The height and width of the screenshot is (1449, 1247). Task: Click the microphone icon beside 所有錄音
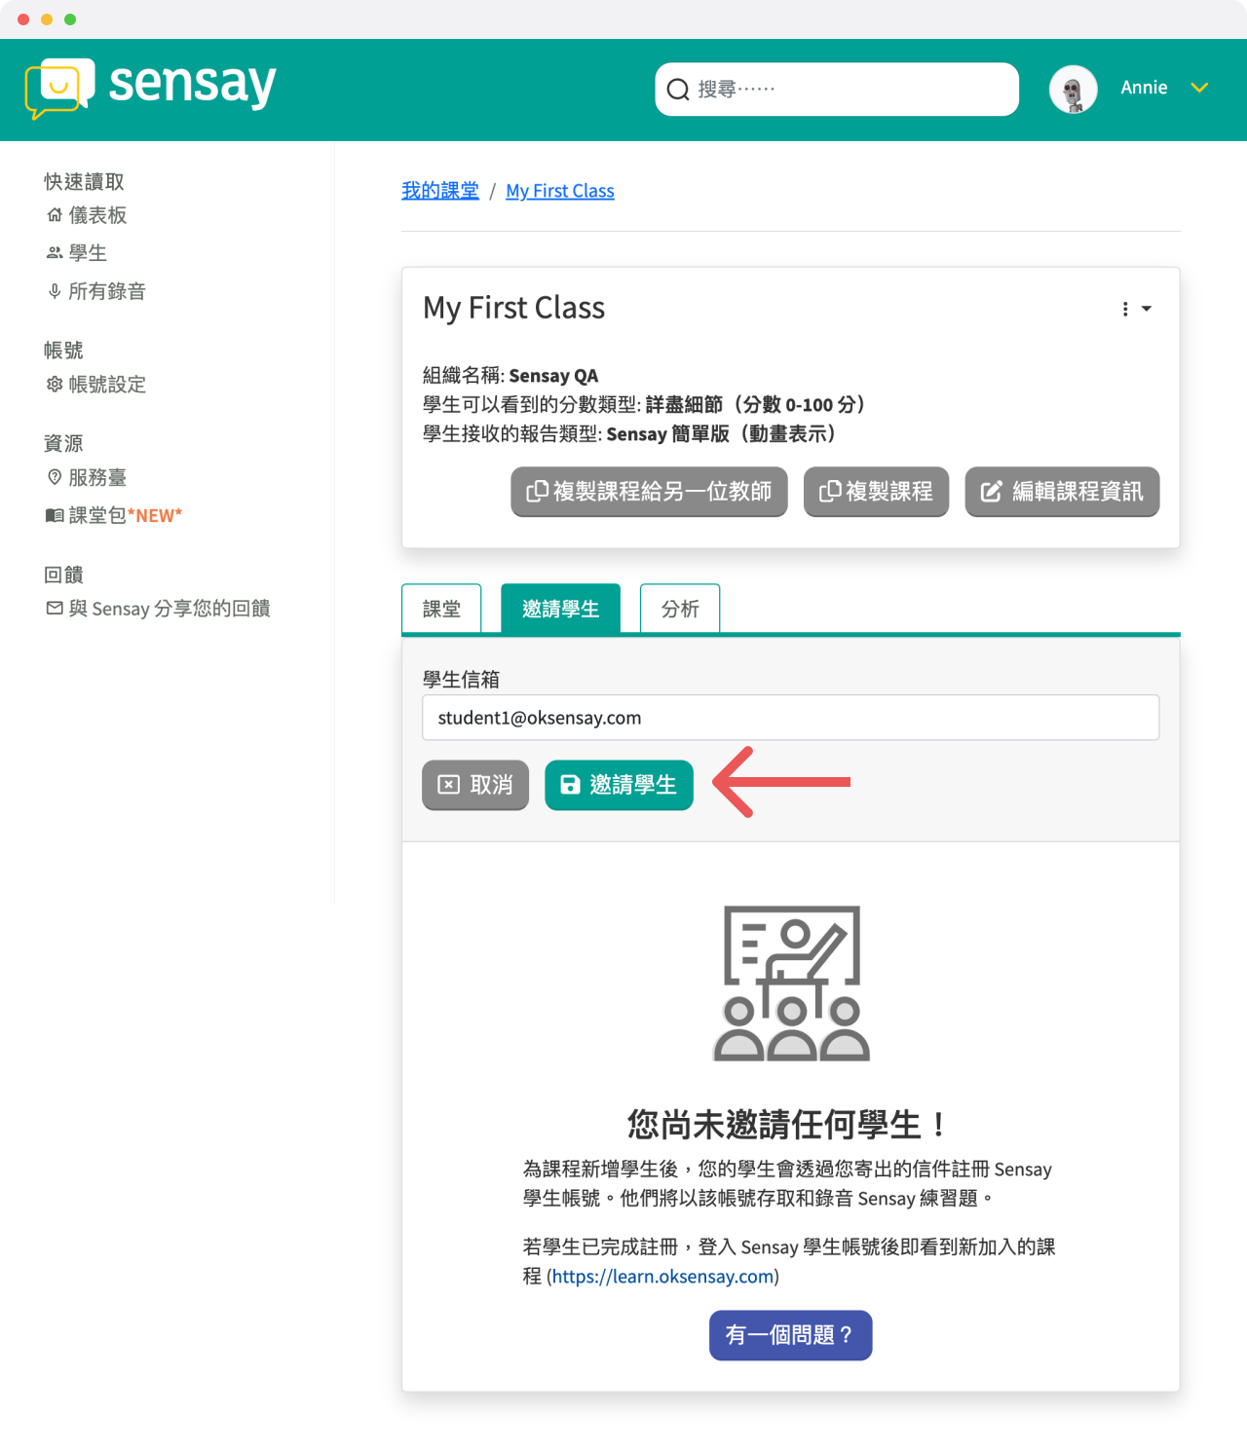coord(55,291)
